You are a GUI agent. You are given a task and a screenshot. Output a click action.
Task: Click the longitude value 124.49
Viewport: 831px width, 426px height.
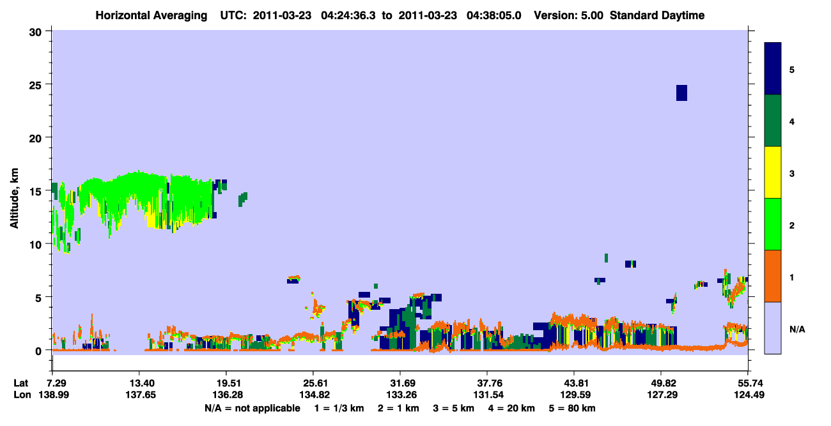(x=748, y=395)
